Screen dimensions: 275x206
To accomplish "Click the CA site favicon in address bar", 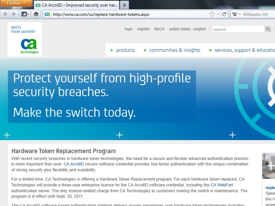I will [47, 14].
